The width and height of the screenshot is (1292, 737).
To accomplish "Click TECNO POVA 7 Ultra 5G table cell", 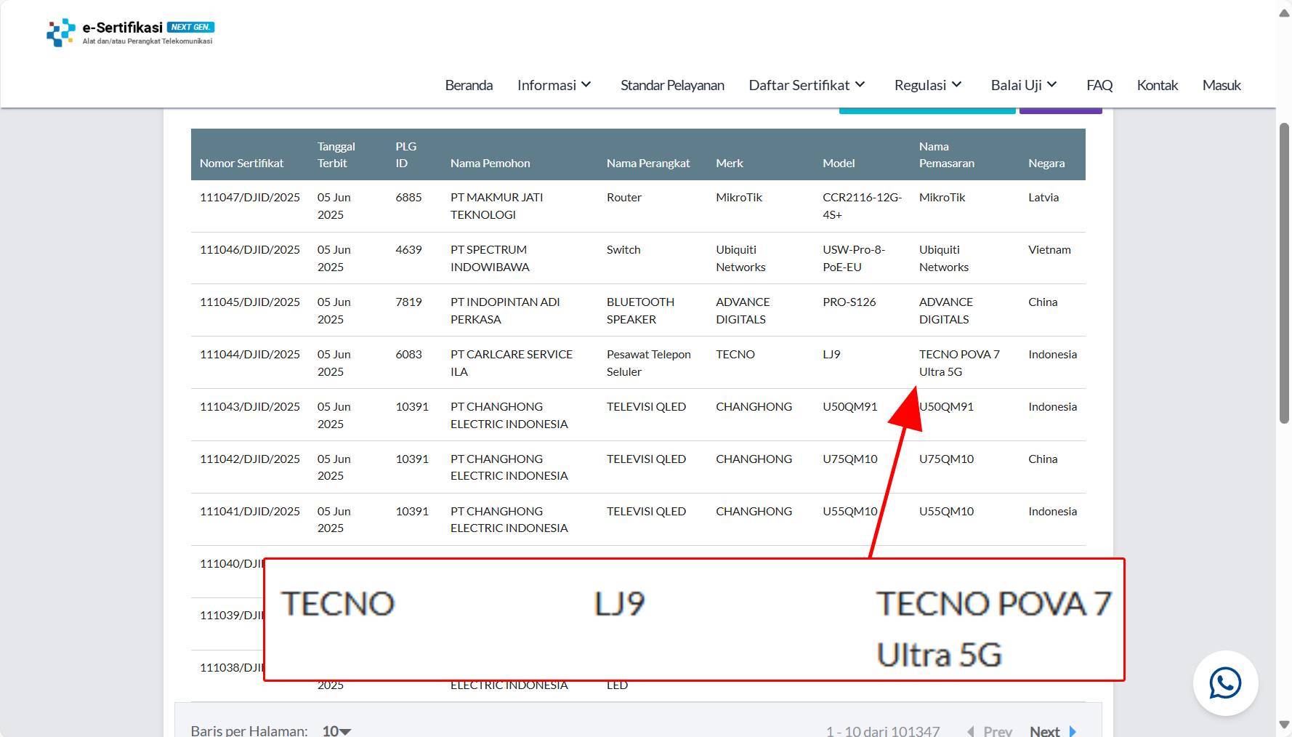I will tap(959, 363).
